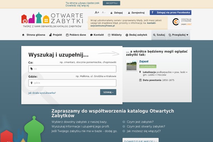Submit search with SZUKAJ button
This screenshot has width=213, height=142.
pos(108,92)
